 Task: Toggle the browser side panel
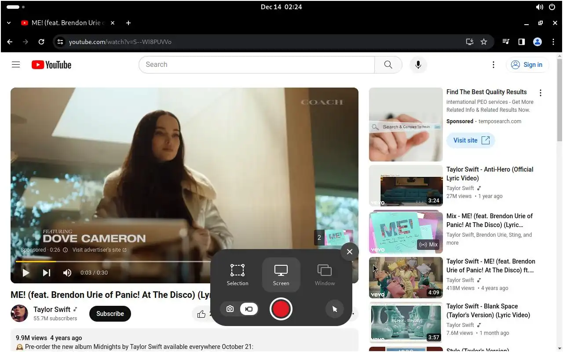(522, 42)
